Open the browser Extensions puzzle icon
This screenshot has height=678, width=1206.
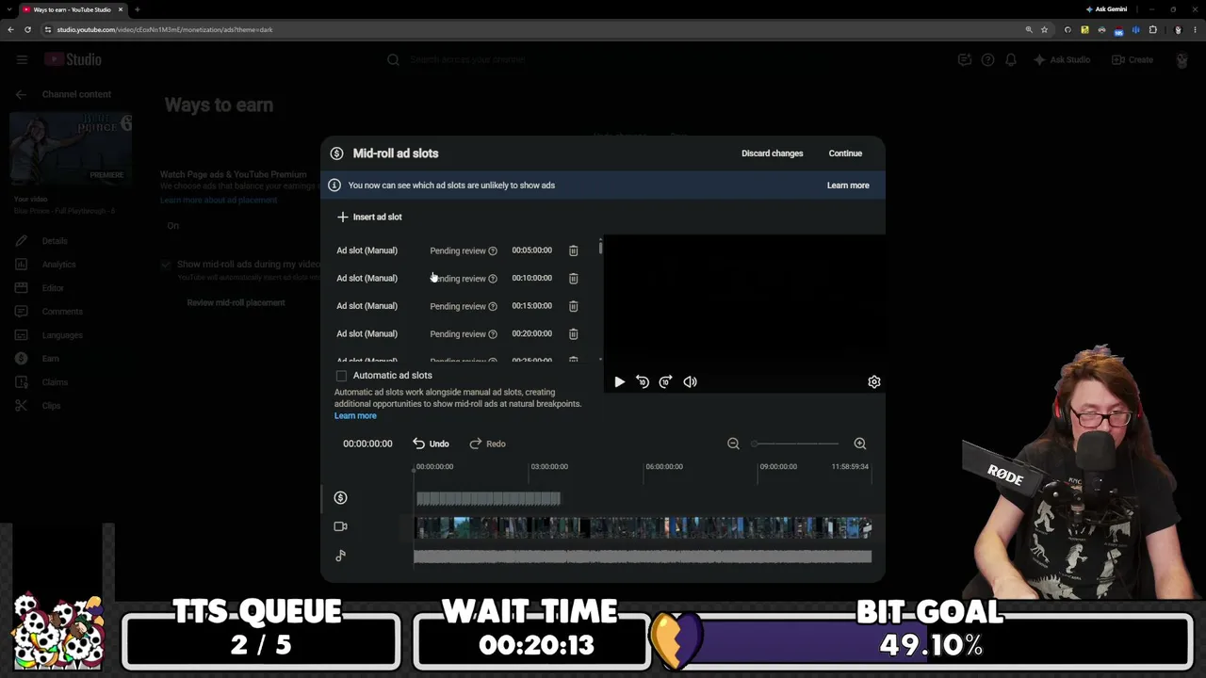[x=1152, y=29]
